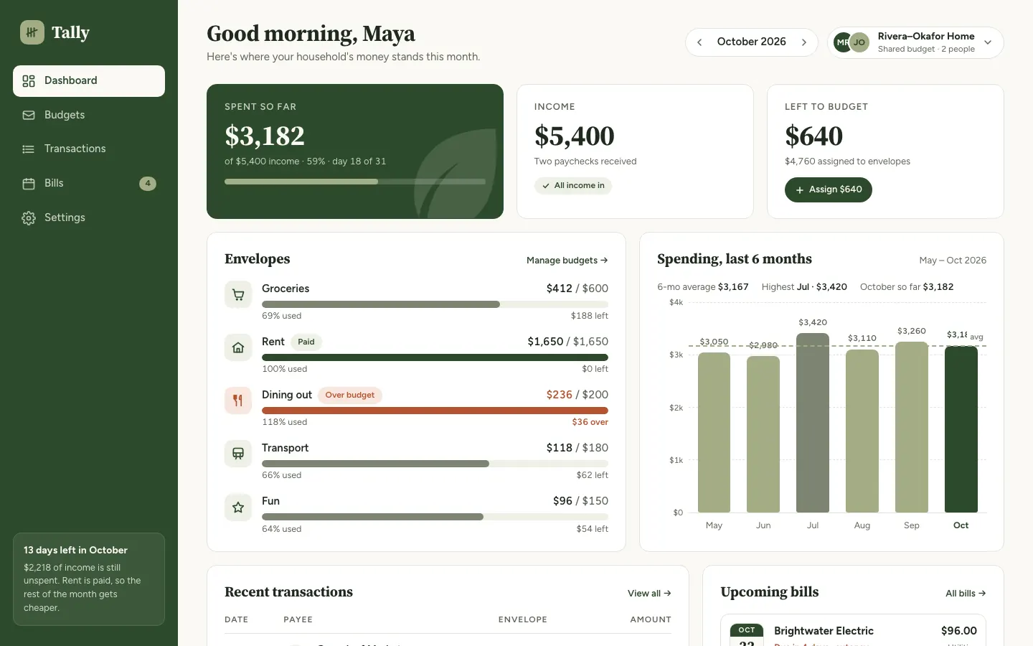Select the May bar in chart

pyautogui.click(x=714, y=433)
